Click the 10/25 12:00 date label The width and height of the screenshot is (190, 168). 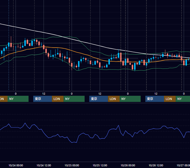100,165
